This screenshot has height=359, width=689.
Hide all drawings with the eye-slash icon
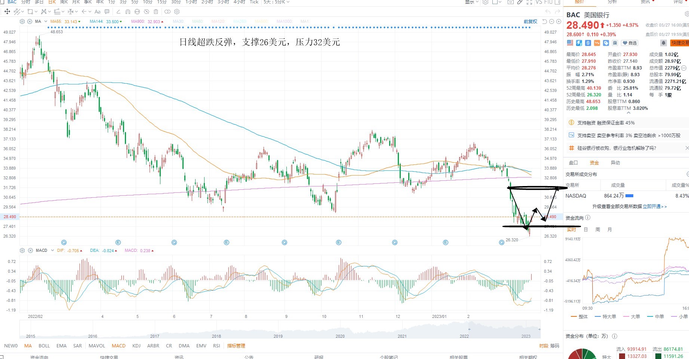(x=147, y=12)
